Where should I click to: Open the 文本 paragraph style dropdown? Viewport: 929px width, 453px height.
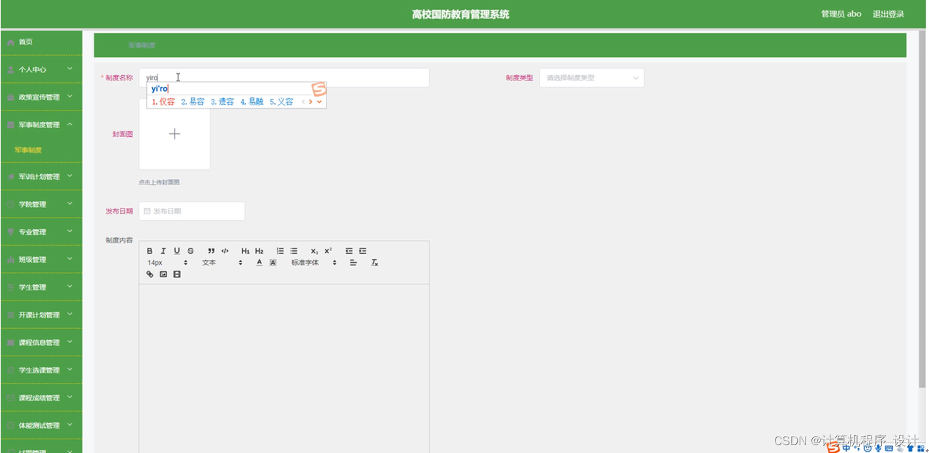(x=222, y=263)
